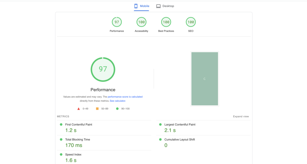Click the large 97 performance gauge
Screen dimensions: 307x164
[103, 70]
